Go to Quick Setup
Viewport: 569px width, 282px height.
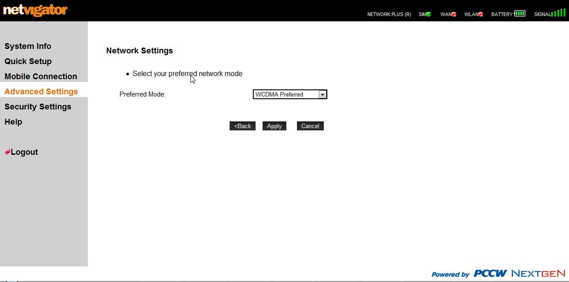pyautogui.click(x=28, y=61)
